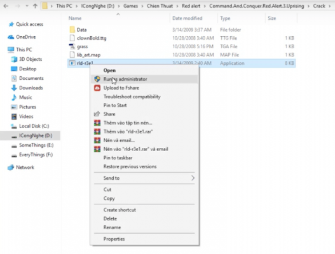Select the rld-r3e1 application icon
The height and width of the screenshot is (254, 335).
tap(72, 63)
